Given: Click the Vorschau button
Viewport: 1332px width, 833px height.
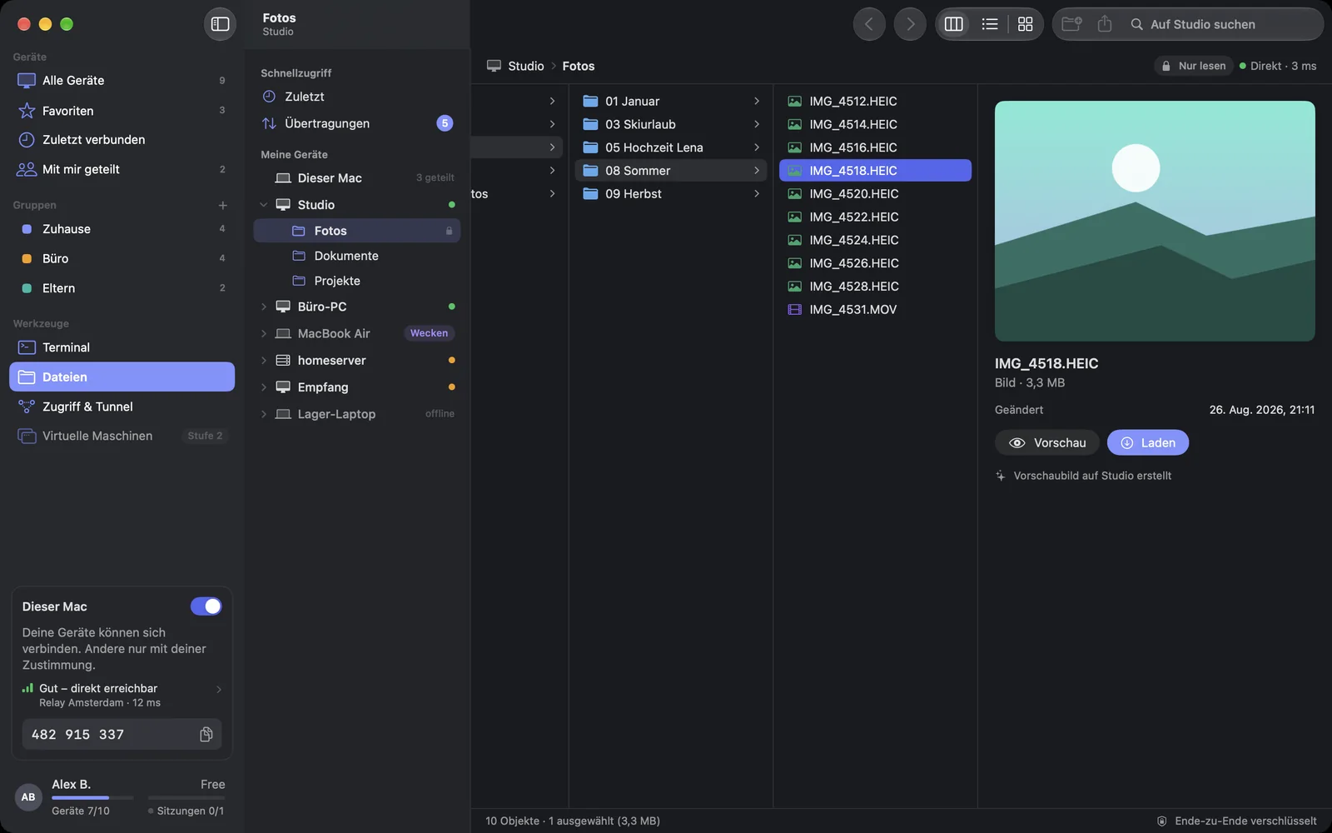Looking at the screenshot, I should (1046, 442).
